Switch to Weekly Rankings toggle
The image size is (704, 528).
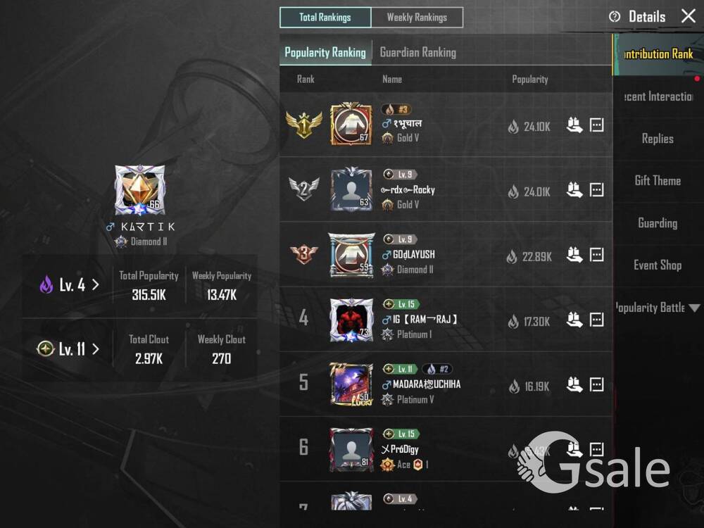[417, 18]
